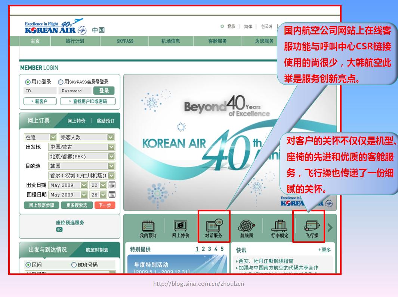Screen dimensions: 398x297
Task: Open the SKYPASS navigation menu
Action: pos(125,41)
